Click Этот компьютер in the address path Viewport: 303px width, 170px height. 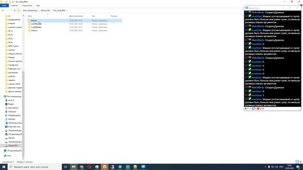point(30,10)
